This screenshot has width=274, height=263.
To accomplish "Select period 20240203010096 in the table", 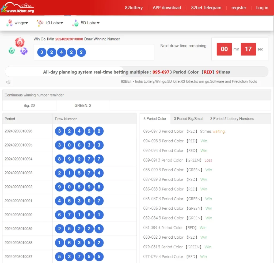I will [69, 131].
